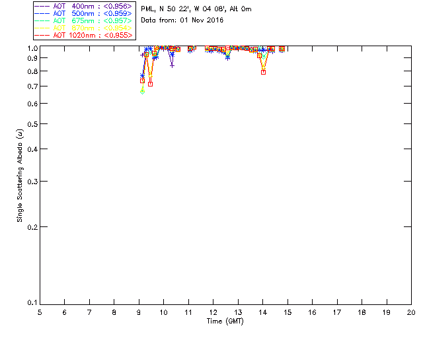423x338 pixels.
Task: Click the x-axis tick label 12
Action: tap(213, 312)
